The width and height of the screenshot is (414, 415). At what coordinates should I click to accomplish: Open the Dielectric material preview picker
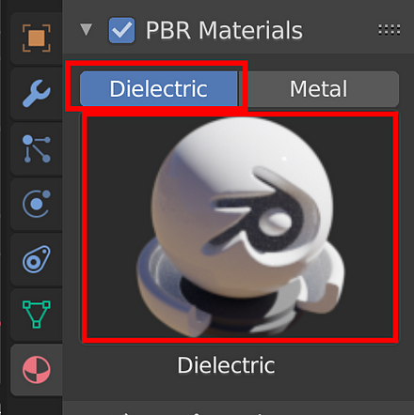point(240,227)
